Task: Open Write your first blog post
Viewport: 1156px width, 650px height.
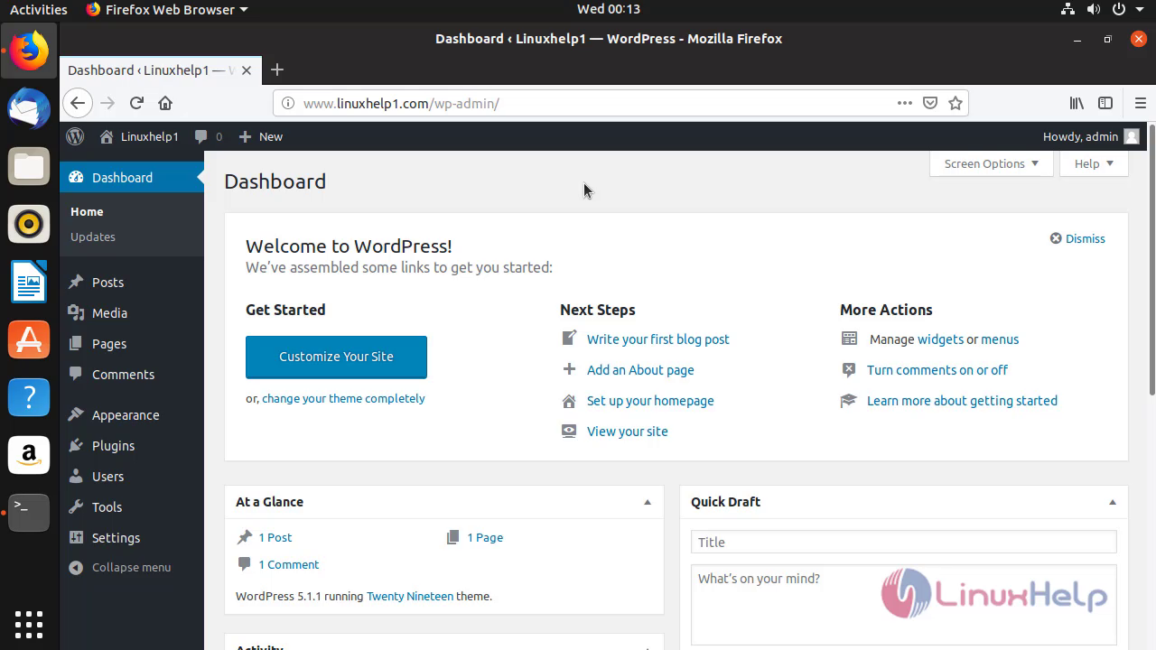Action: 658,339
